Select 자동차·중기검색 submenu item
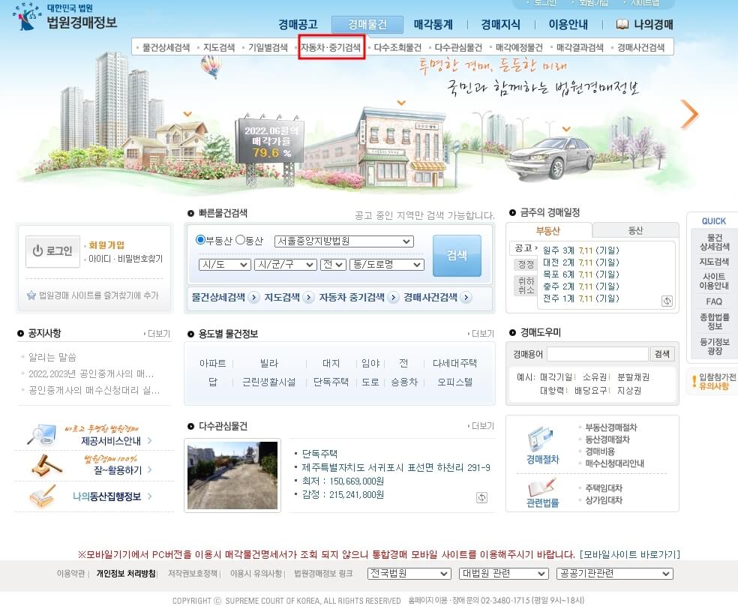The image size is (738, 609). tap(331, 47)
